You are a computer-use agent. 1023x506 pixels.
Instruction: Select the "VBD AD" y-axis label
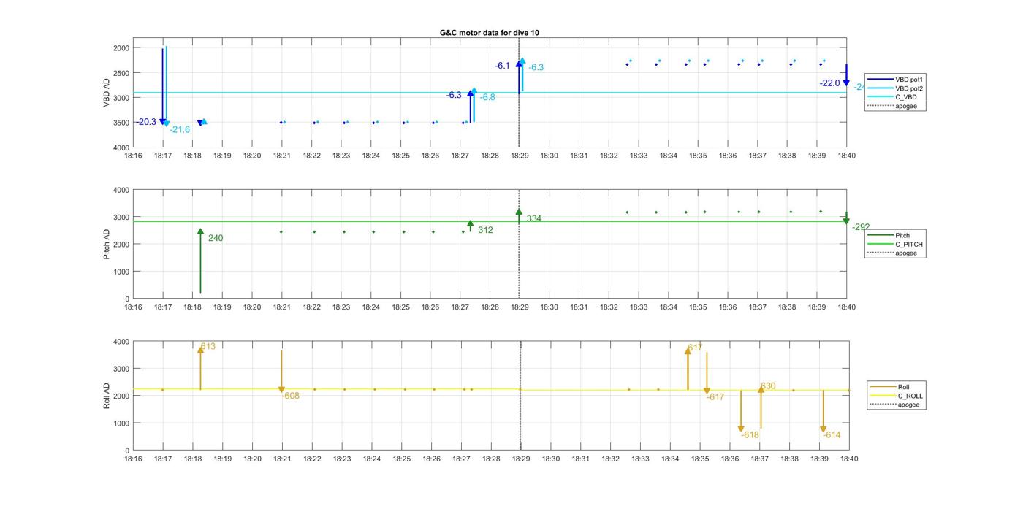pos(107,93)
